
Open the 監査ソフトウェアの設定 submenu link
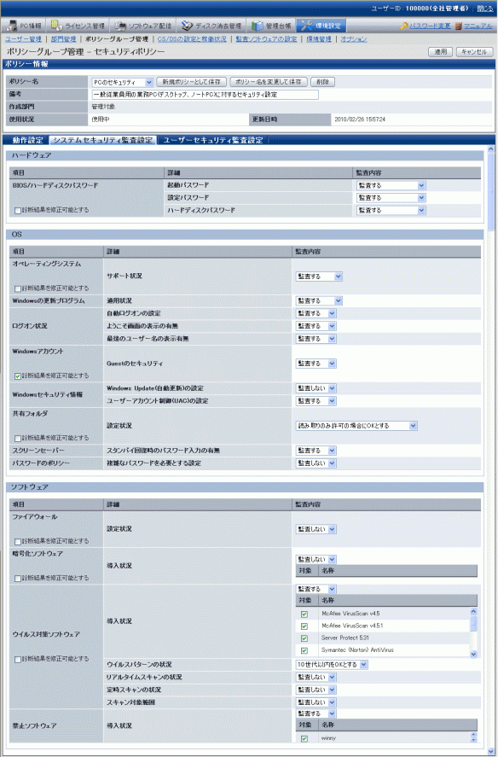coord(266,39)
